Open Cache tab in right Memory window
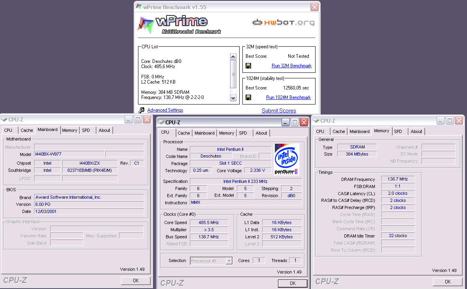 tap(339, 131)
